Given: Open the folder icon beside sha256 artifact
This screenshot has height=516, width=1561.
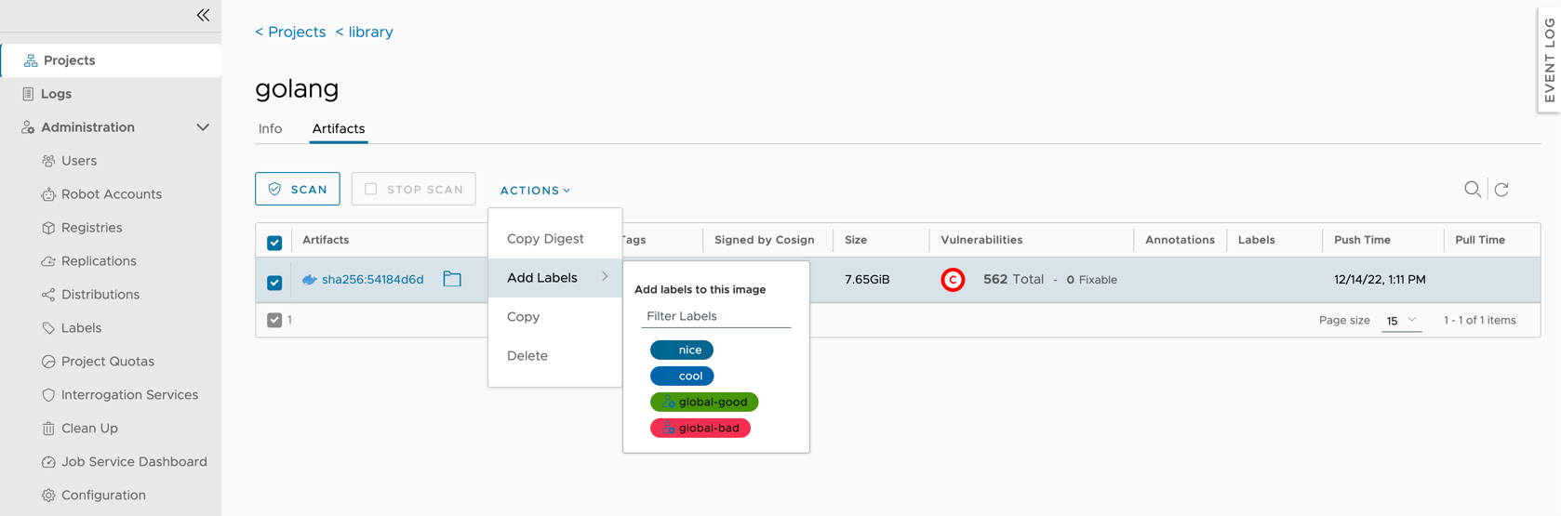Looking at the screenshot, I should (452, 279).
